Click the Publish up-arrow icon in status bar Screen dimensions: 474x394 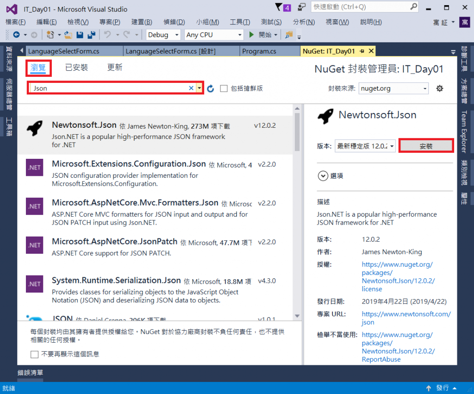point(428,388)
